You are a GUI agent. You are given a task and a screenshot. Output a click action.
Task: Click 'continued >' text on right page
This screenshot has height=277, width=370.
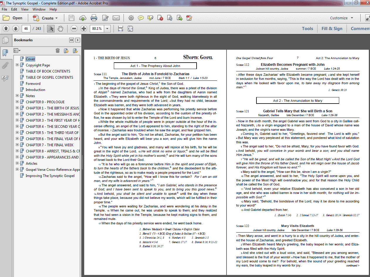(352, 266)
